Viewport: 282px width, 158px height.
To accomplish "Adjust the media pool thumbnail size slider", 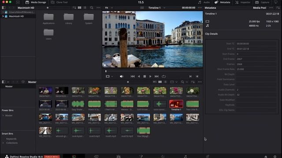I will [x=128, y=82].
